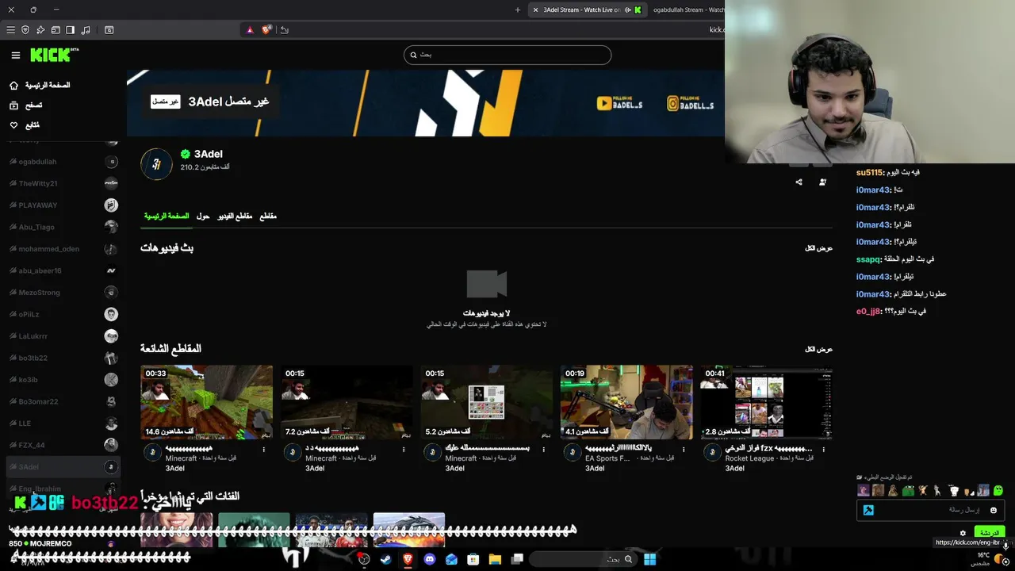Click the follow user icon beside share
The width and height of the screenshot is (1015, 571).
tap(822, 182)
